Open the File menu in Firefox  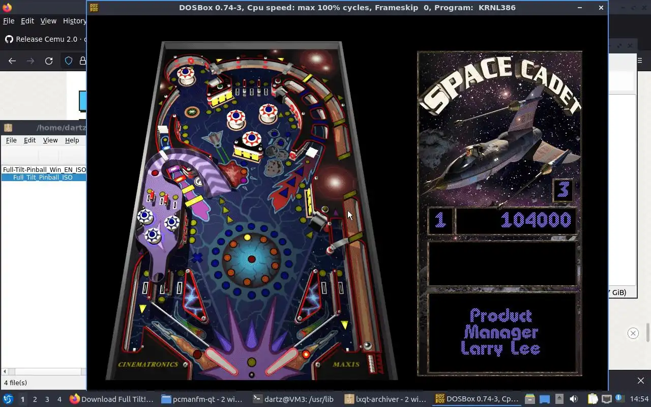(x=9, y=21)
